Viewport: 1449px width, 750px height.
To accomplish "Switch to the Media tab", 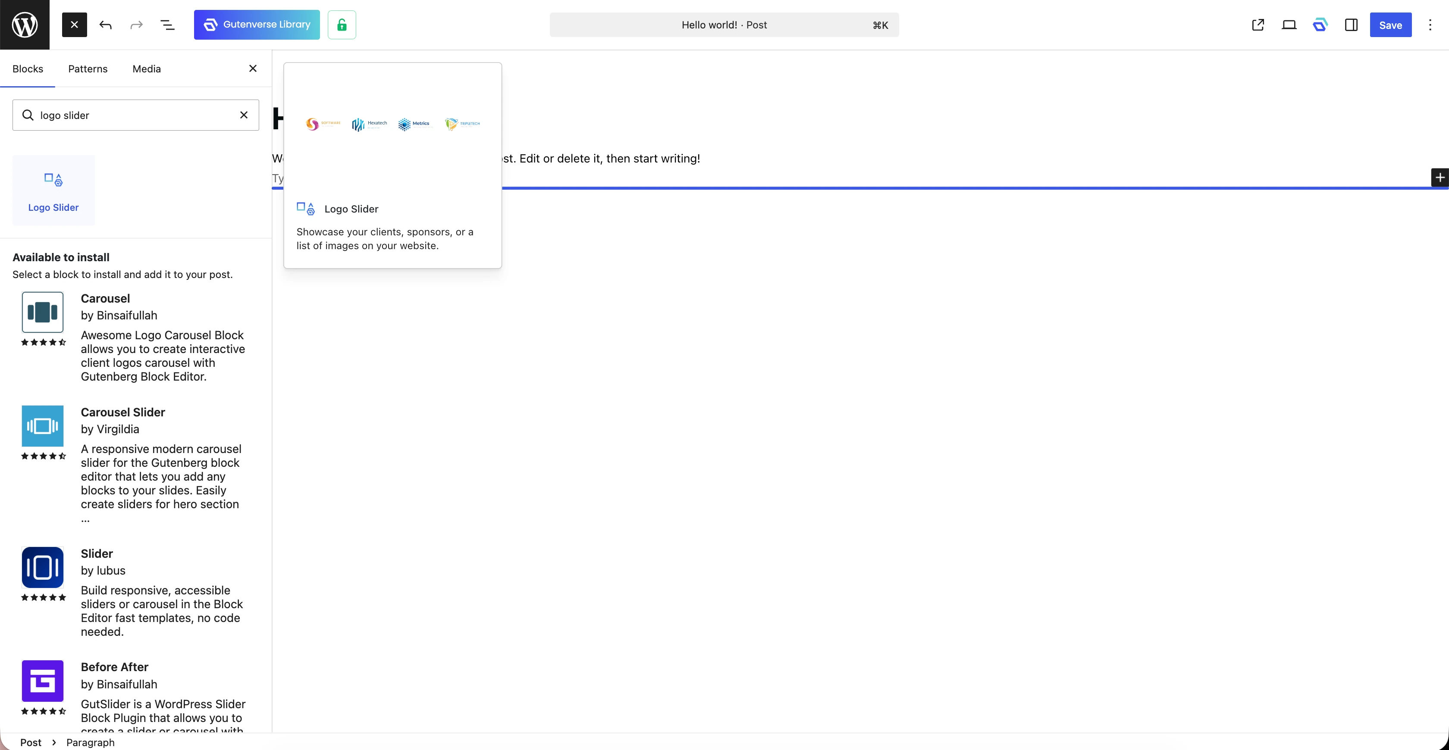I will [147, 69].
